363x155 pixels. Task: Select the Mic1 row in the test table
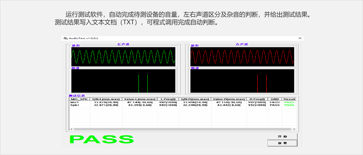click(x=74, y=102)
